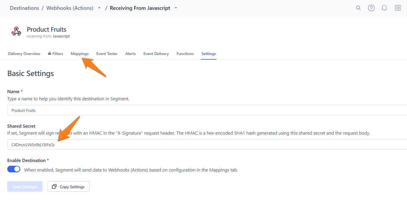Open the Event Delivery tab
This screenshot has height=213, width=407.
[156, 54]
